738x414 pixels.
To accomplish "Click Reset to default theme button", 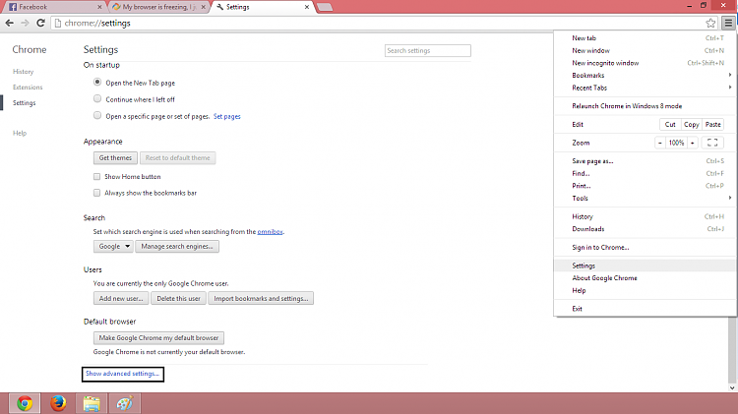I will point(177,157).
